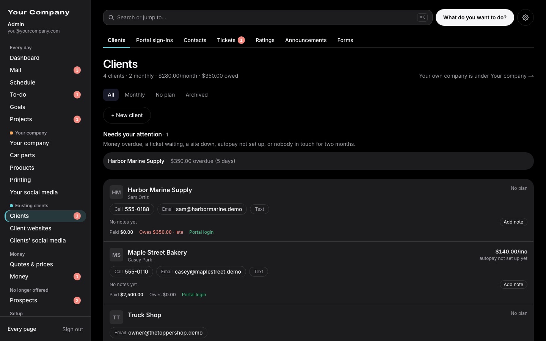Open the What do you want to do button

475,17
